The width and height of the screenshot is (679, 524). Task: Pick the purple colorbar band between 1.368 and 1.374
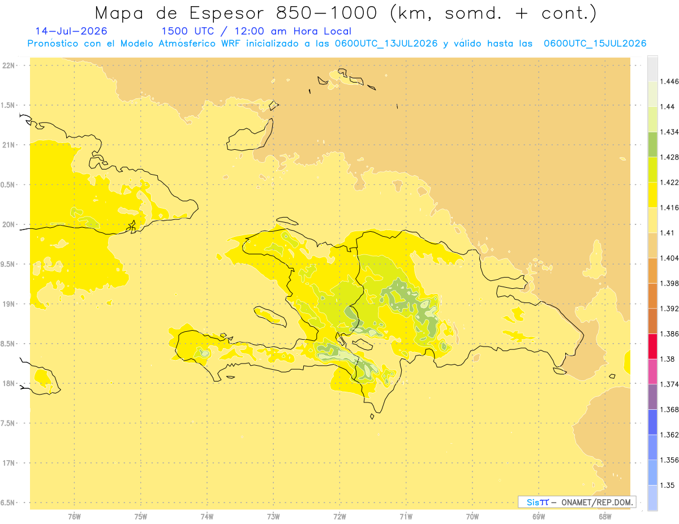652,397
